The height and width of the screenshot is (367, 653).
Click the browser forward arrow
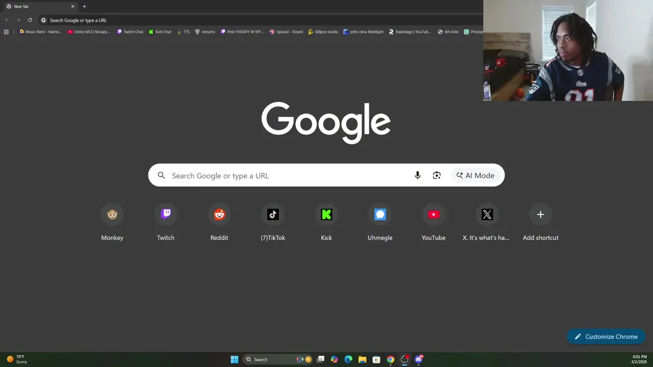click(18, 20)
